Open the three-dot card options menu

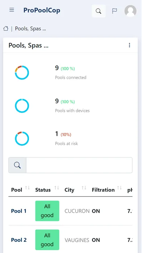pyautogui.click(x=129, y=45)
